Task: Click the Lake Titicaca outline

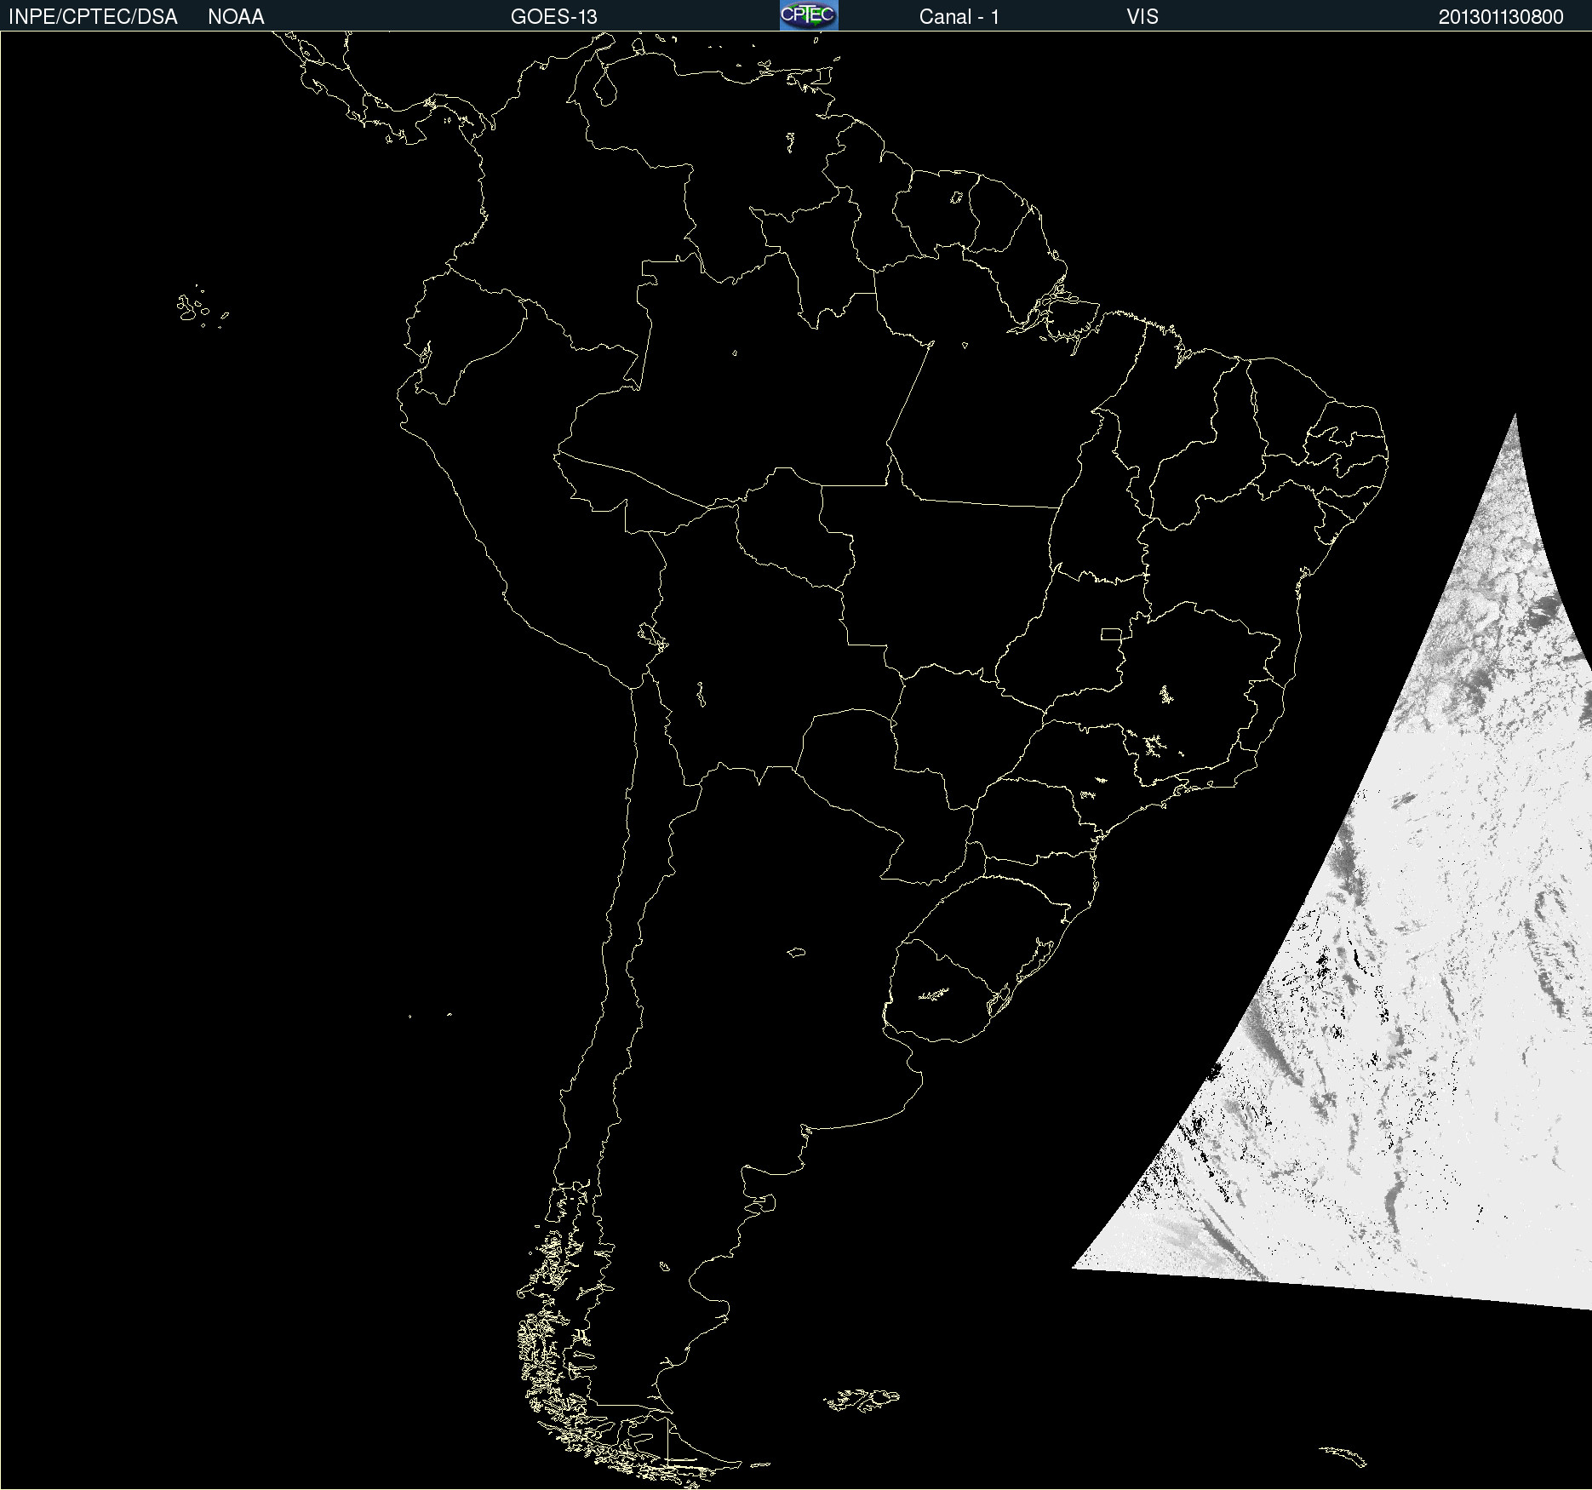Action: click(652, 635)
